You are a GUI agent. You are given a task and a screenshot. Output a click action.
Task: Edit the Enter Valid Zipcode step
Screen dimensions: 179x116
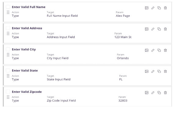coord(153,93)
